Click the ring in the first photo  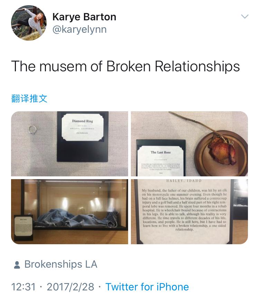point(32,130)
